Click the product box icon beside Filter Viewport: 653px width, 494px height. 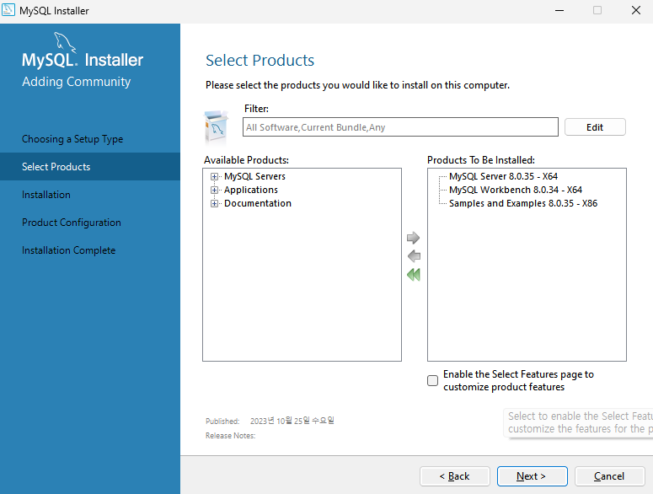point(217,126)
